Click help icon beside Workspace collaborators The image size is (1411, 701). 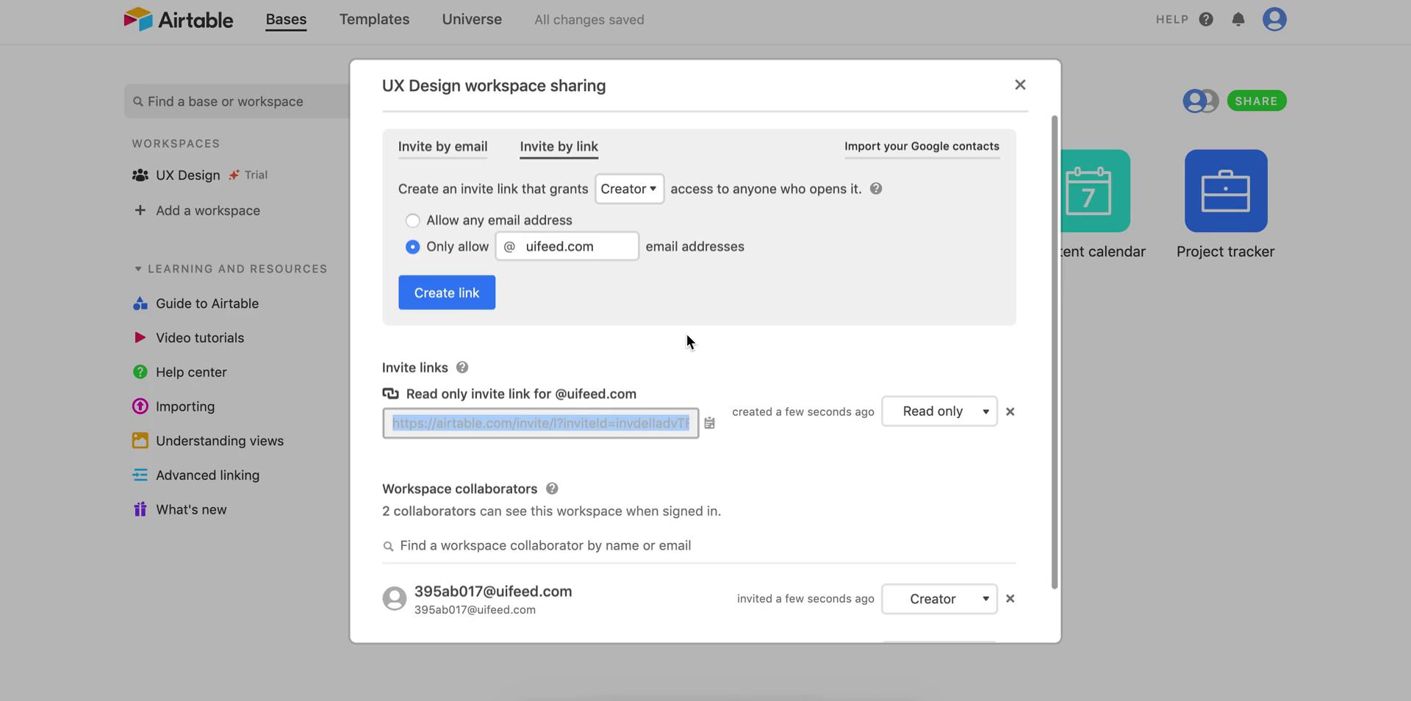click(552, 489)
